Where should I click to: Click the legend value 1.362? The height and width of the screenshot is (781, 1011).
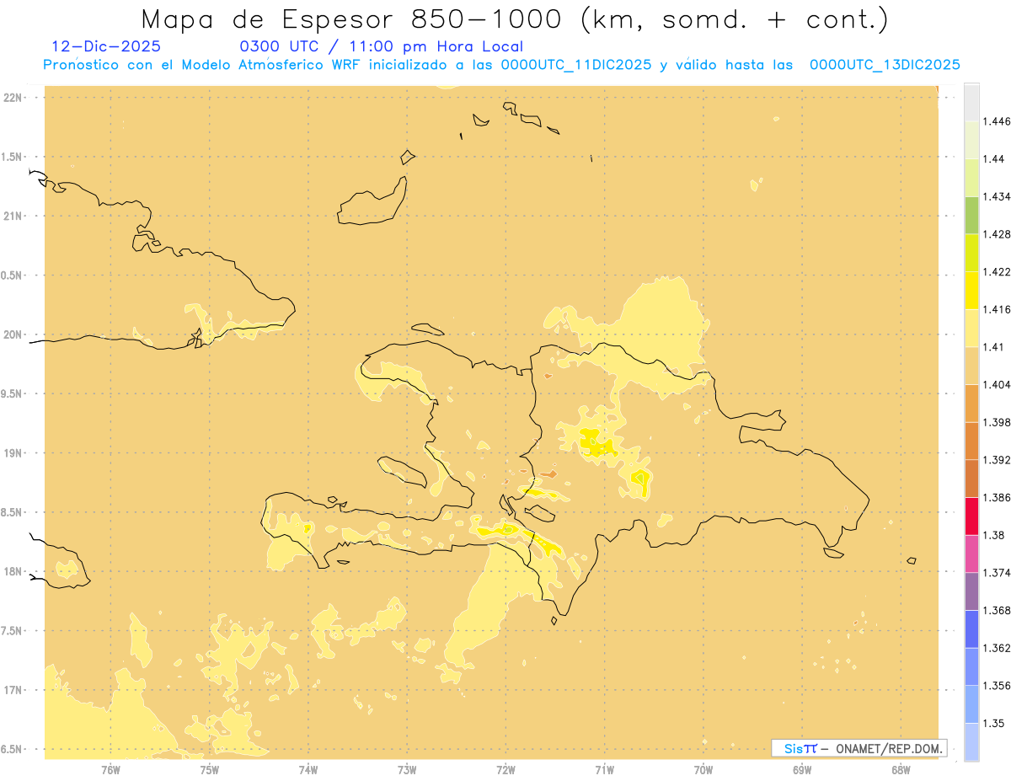tap(997, 648)
